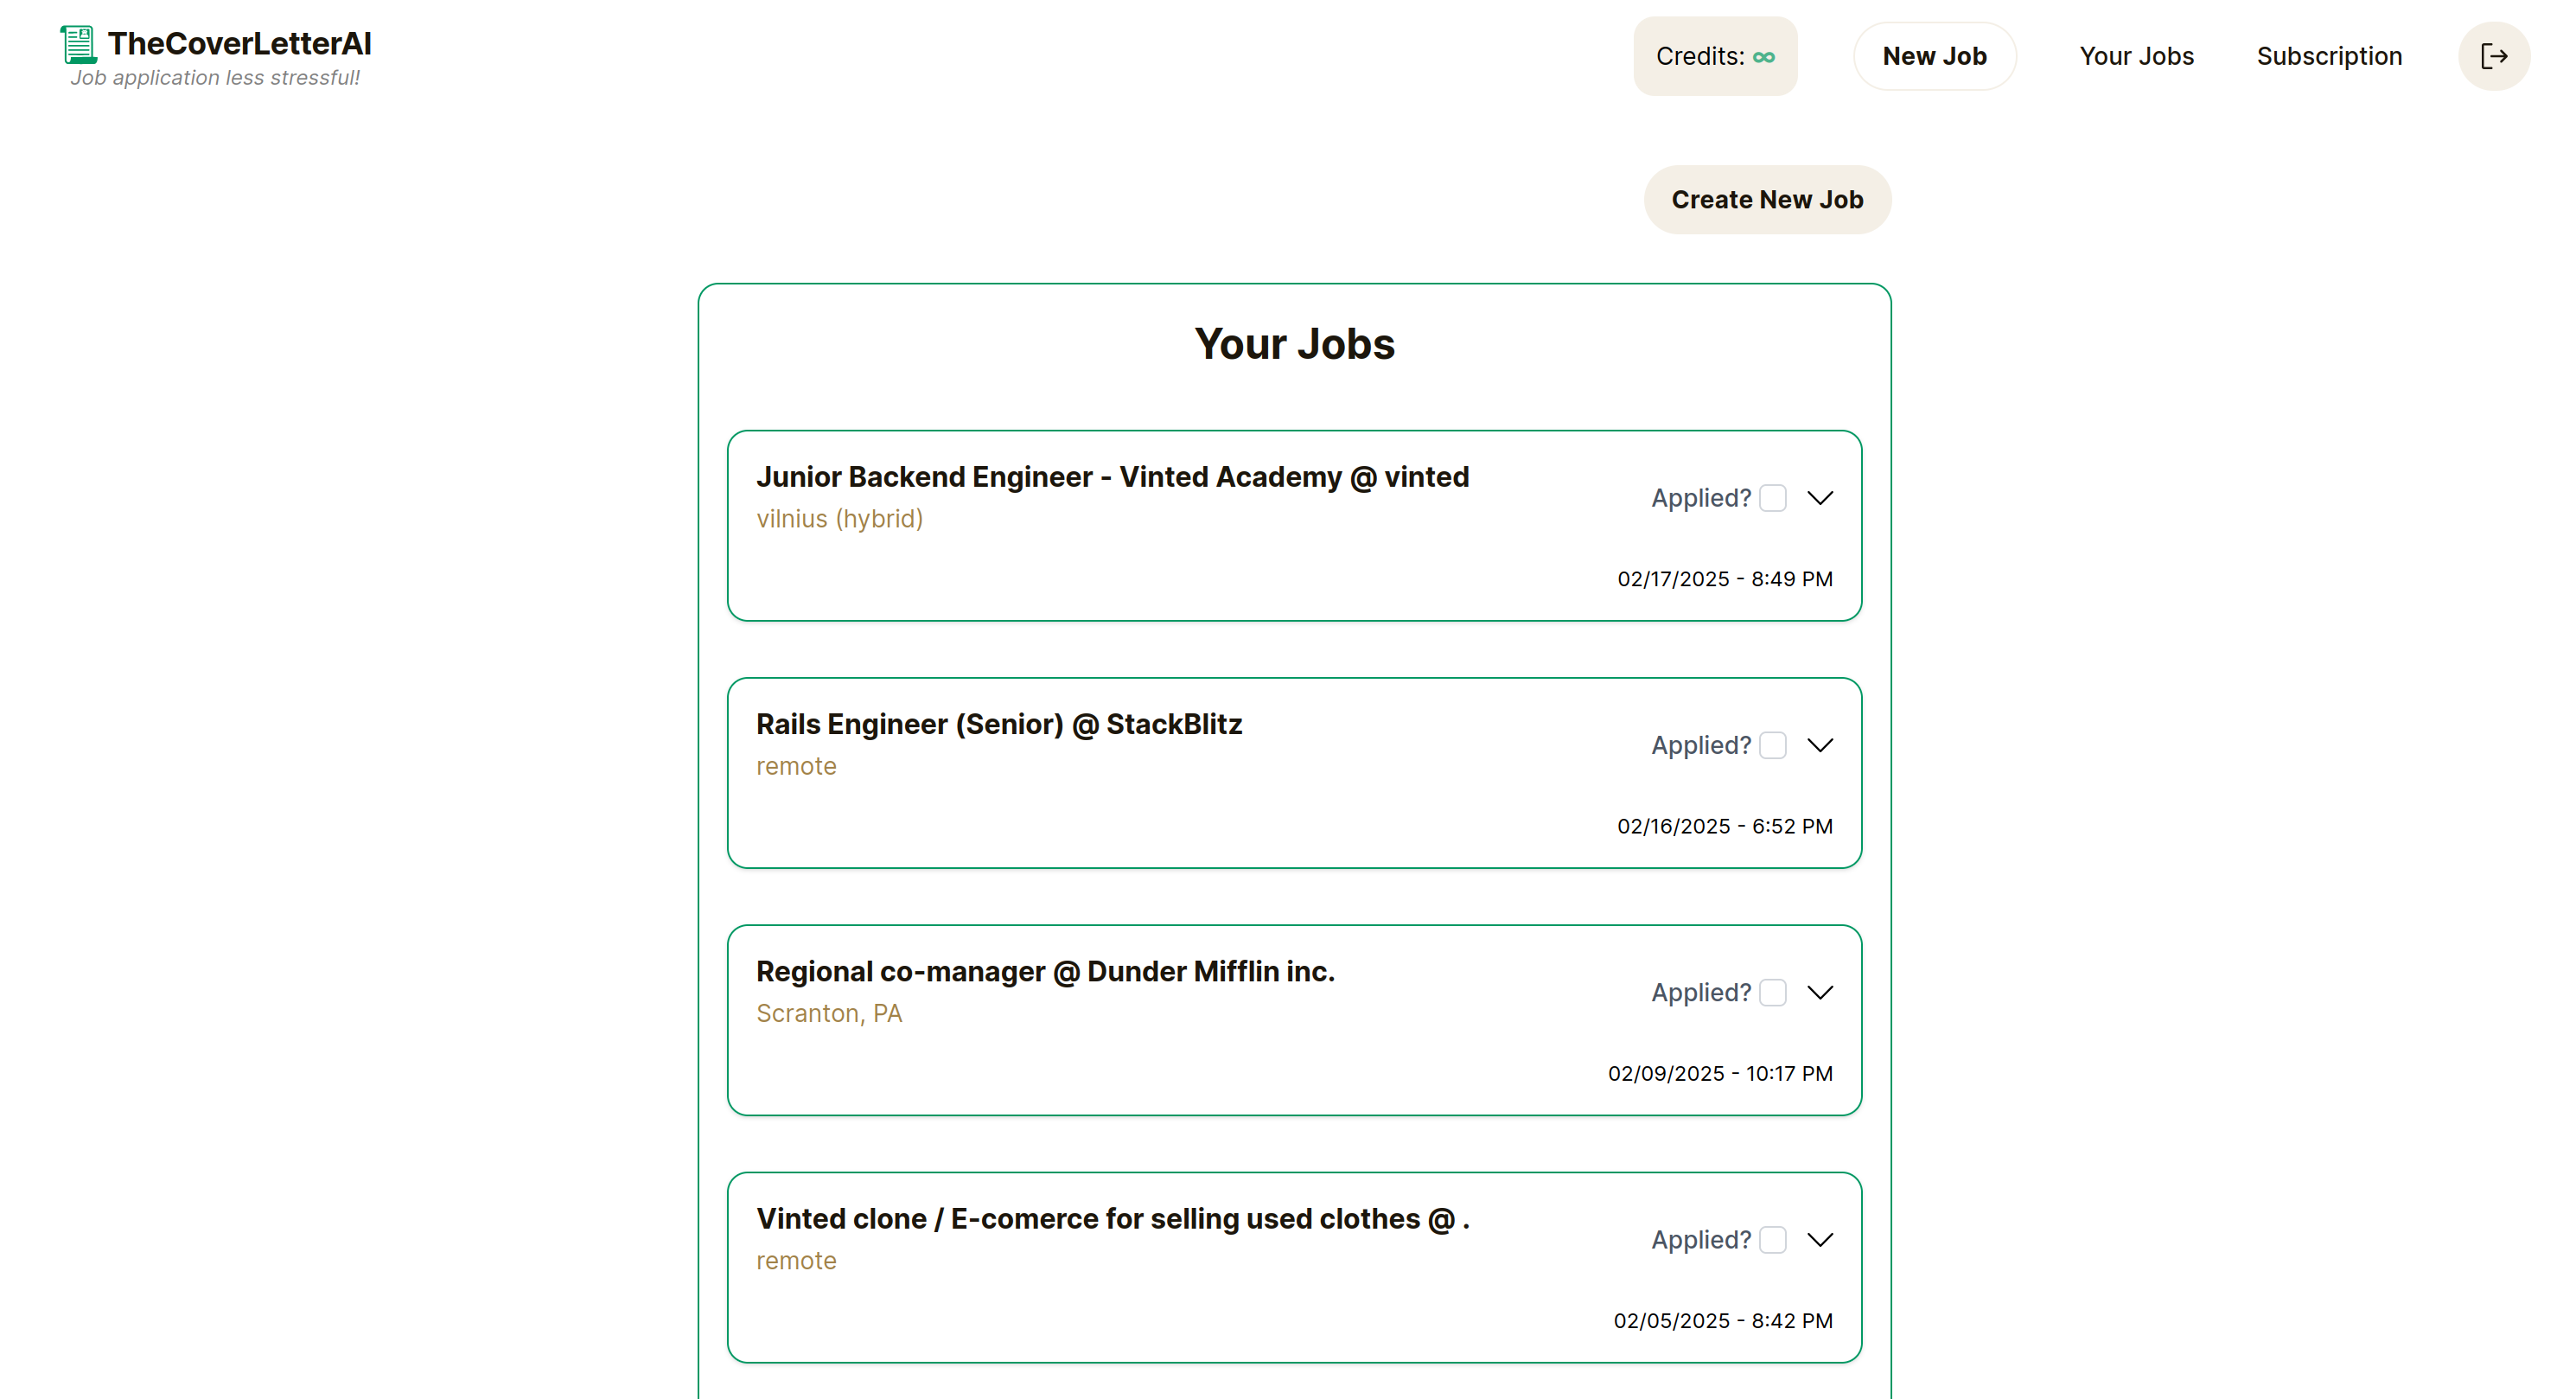This screenshot has width=2576, height=1399.
Task: Expand the Rails Engineer StackBlitz card
Action: pos(1820,745)
